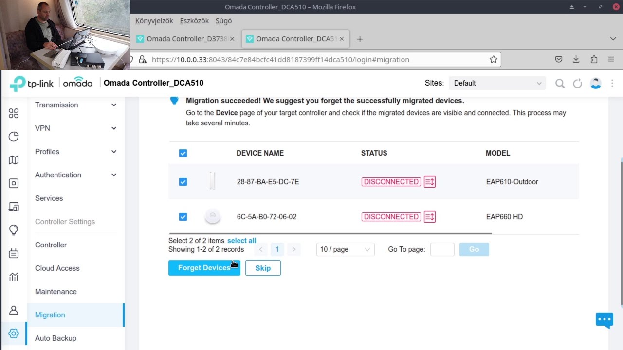Click the Forget Devices button
This screenshot has width=623, height=350.
[204, 268]
